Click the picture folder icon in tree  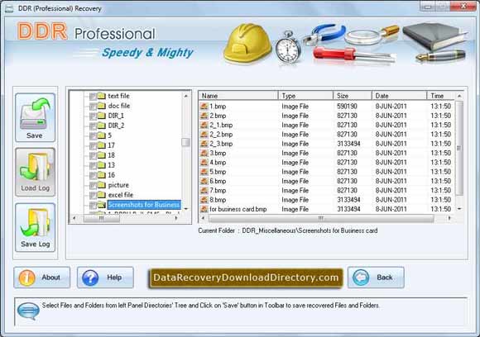101,185
